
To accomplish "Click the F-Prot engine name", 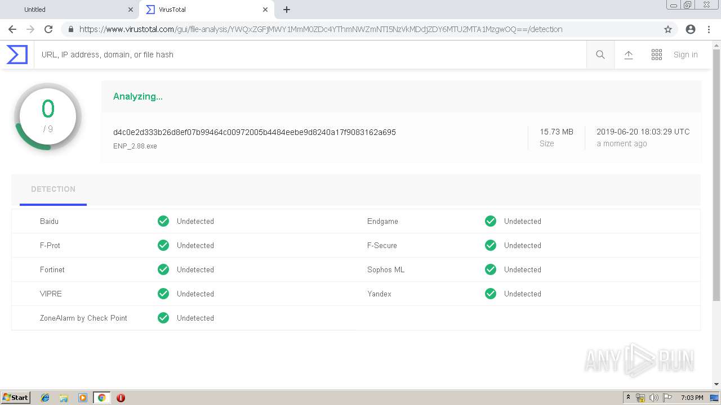I will point(50,245).
